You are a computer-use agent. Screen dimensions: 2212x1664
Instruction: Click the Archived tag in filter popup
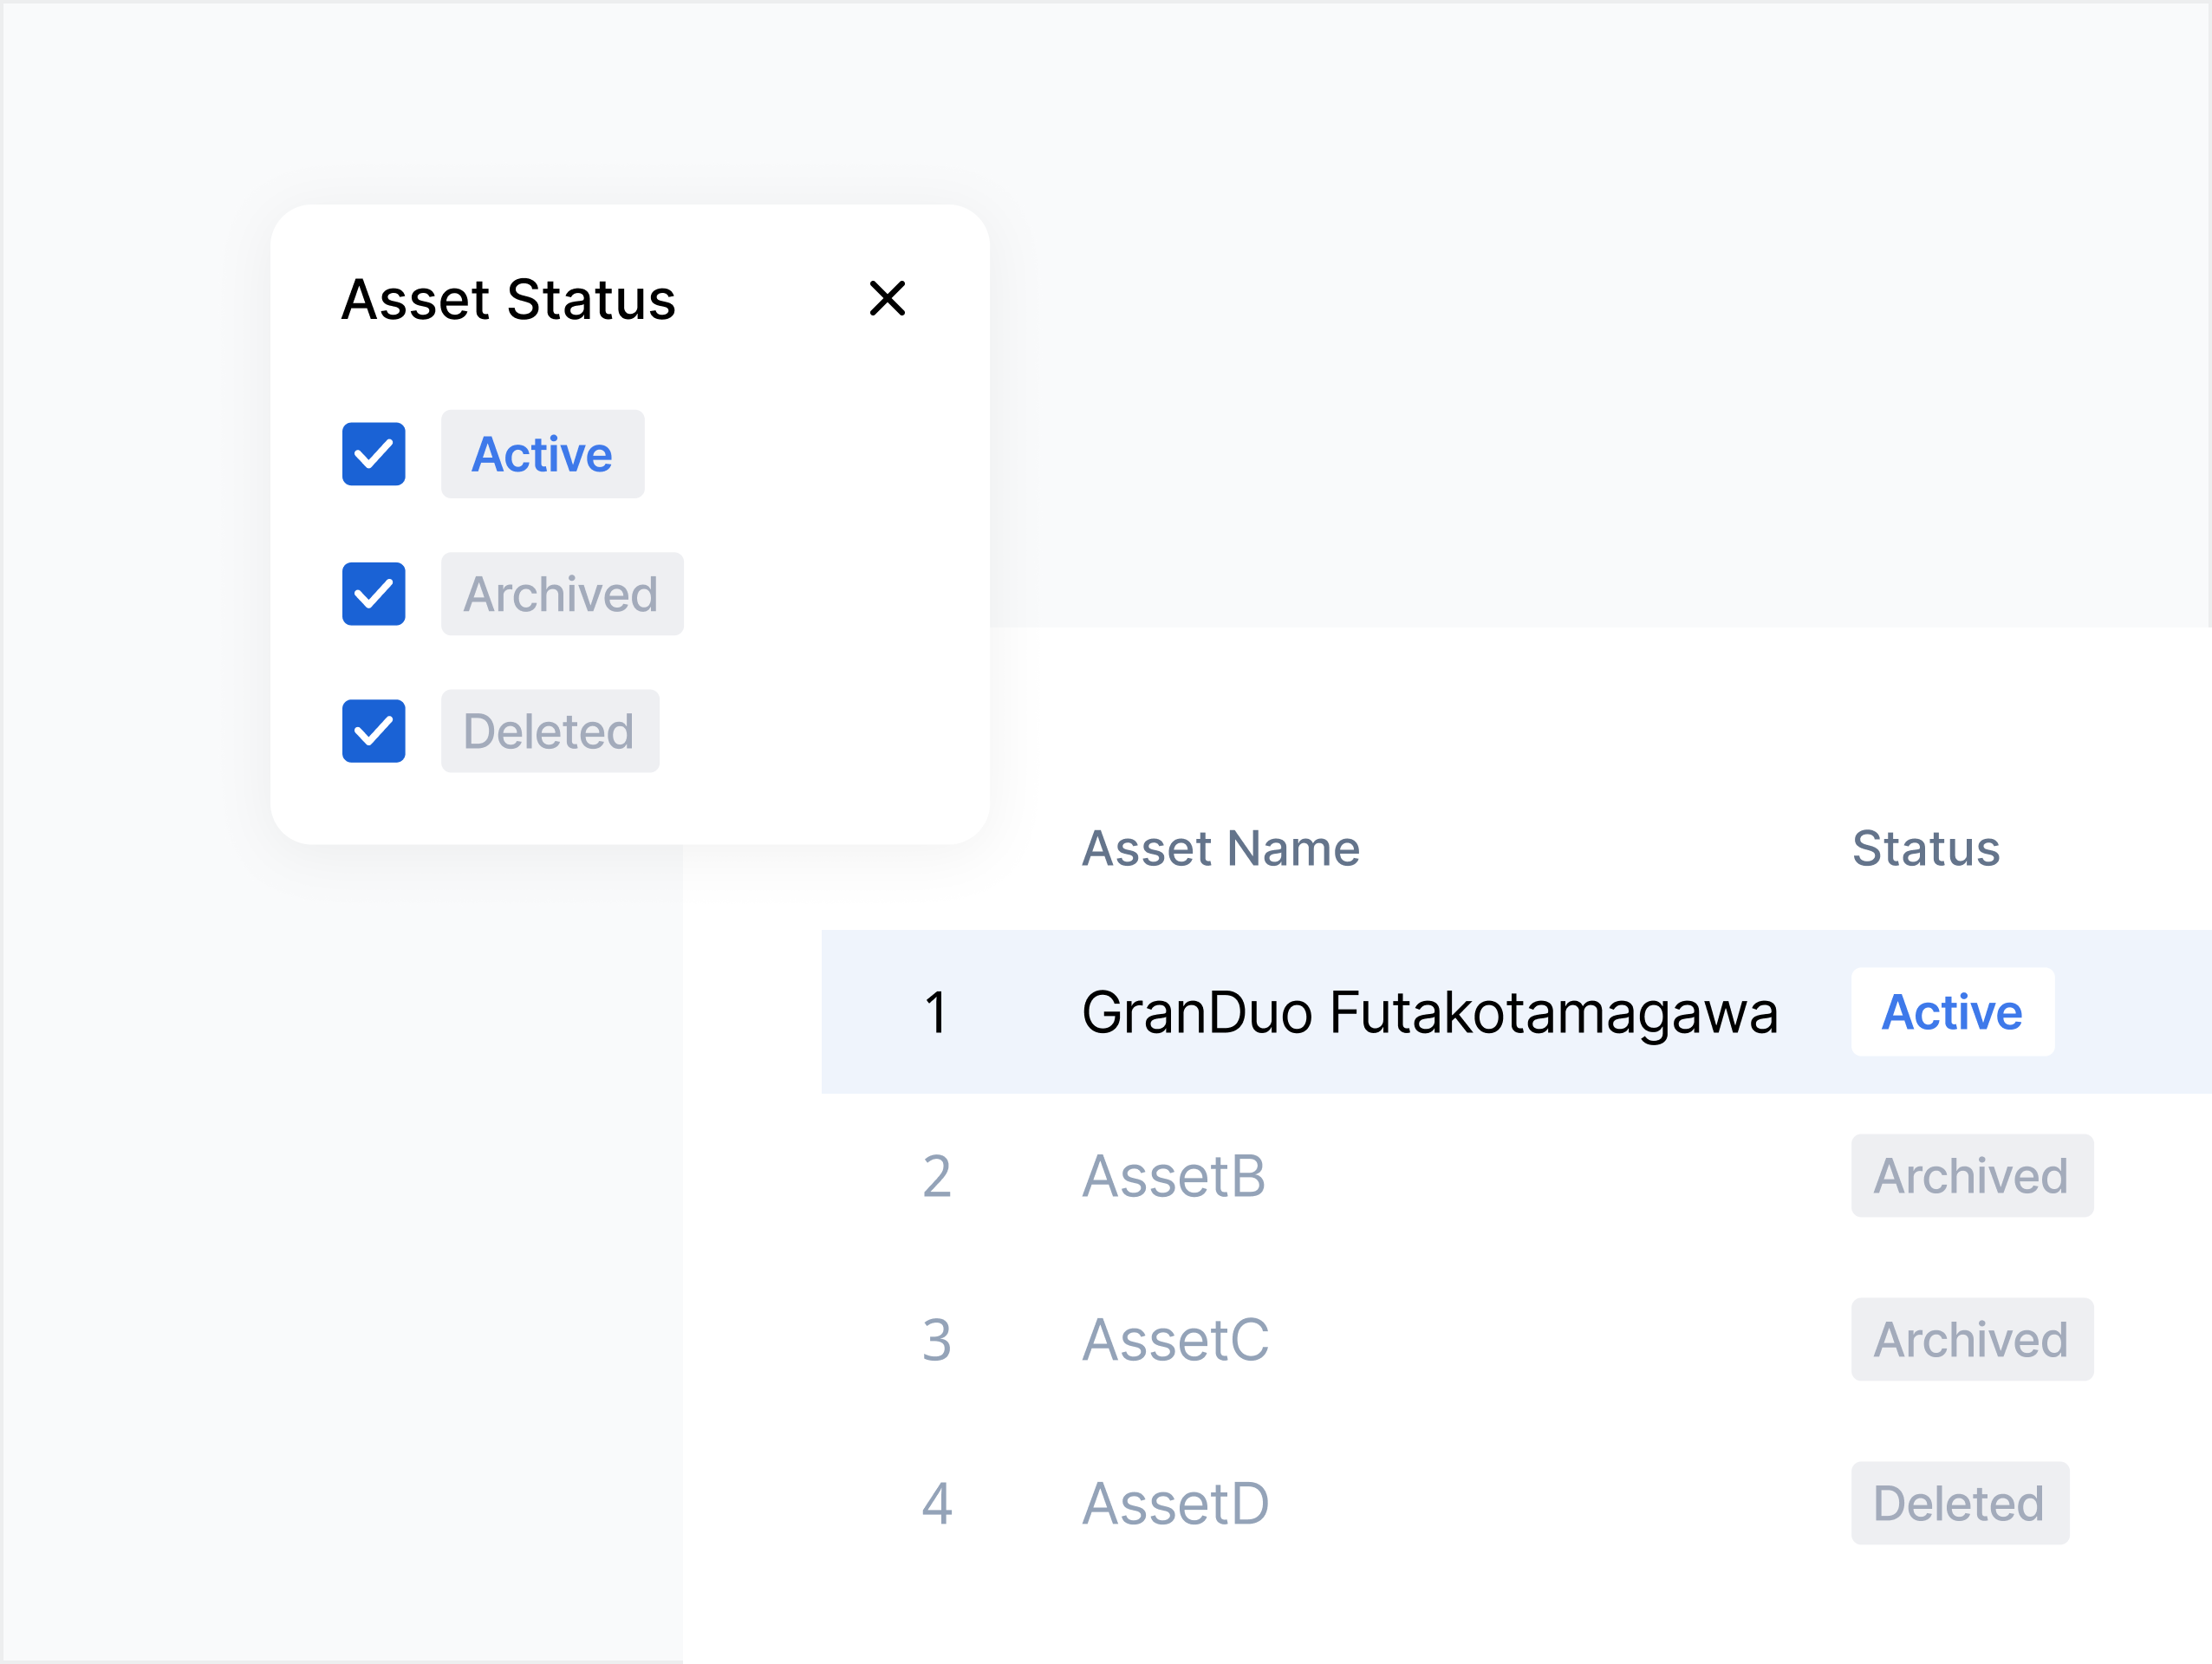tap(561, 594)
